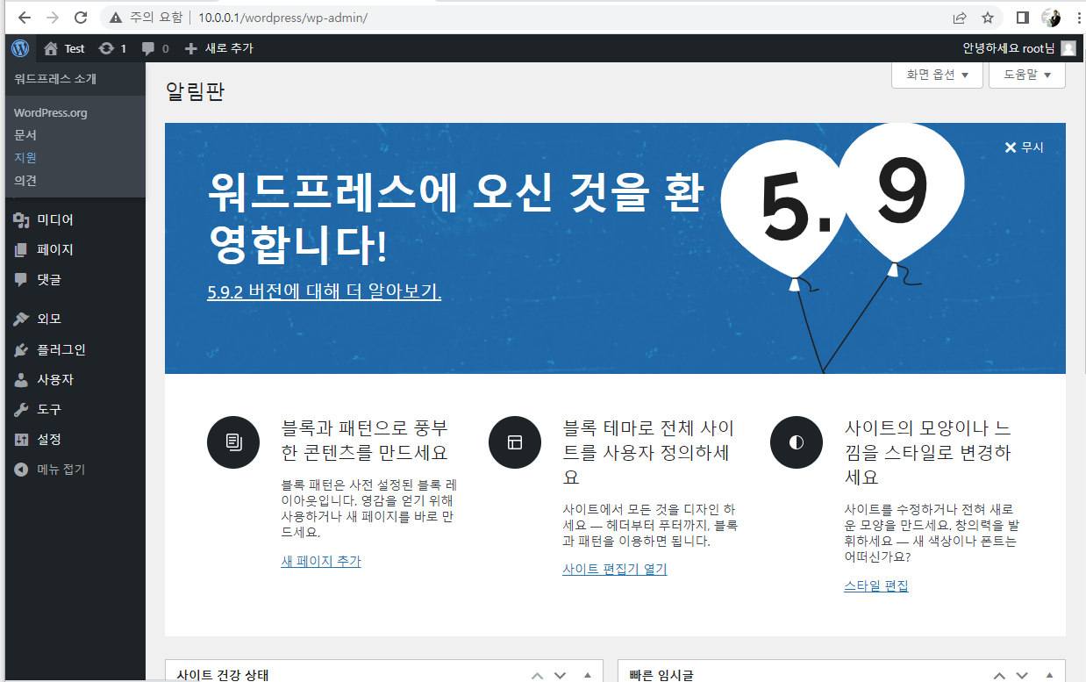The image size is (1086, 682).
Task: Click the root user avatar in admin bar
Action: tap(1068, 48)
